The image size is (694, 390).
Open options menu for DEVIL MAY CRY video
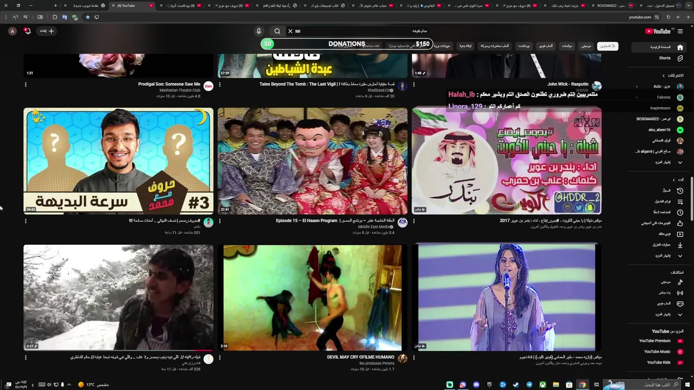point(220,357)
